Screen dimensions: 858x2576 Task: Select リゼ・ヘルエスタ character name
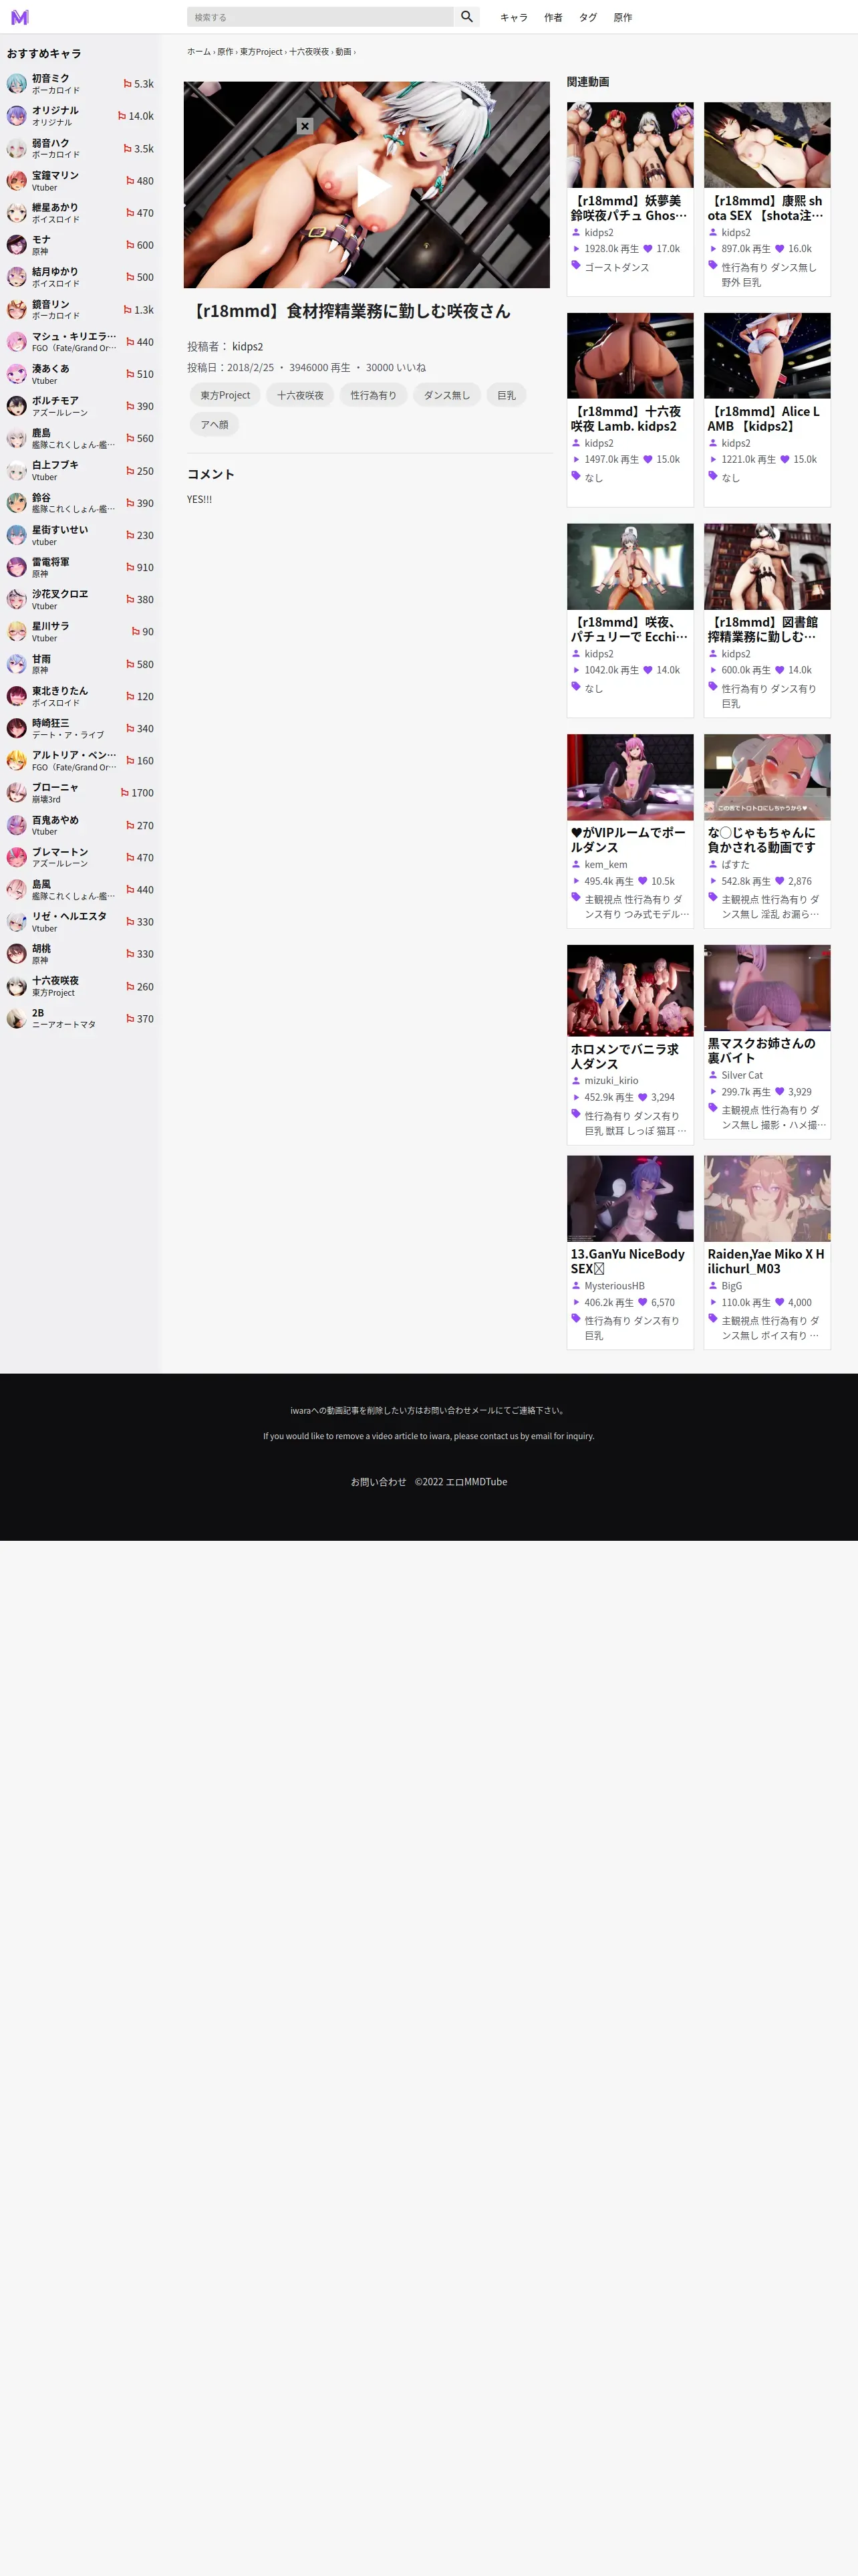69,916
